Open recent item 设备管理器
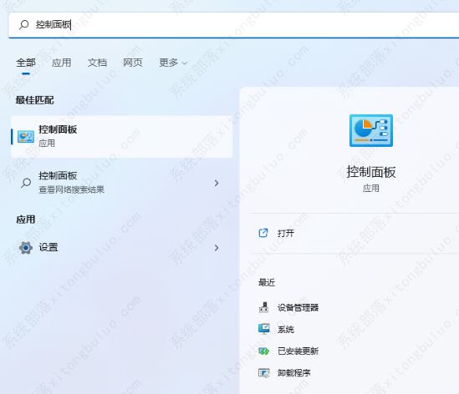The width and height of the screenshot is (459, 394). pyautogui.click(x=298, y=308)
